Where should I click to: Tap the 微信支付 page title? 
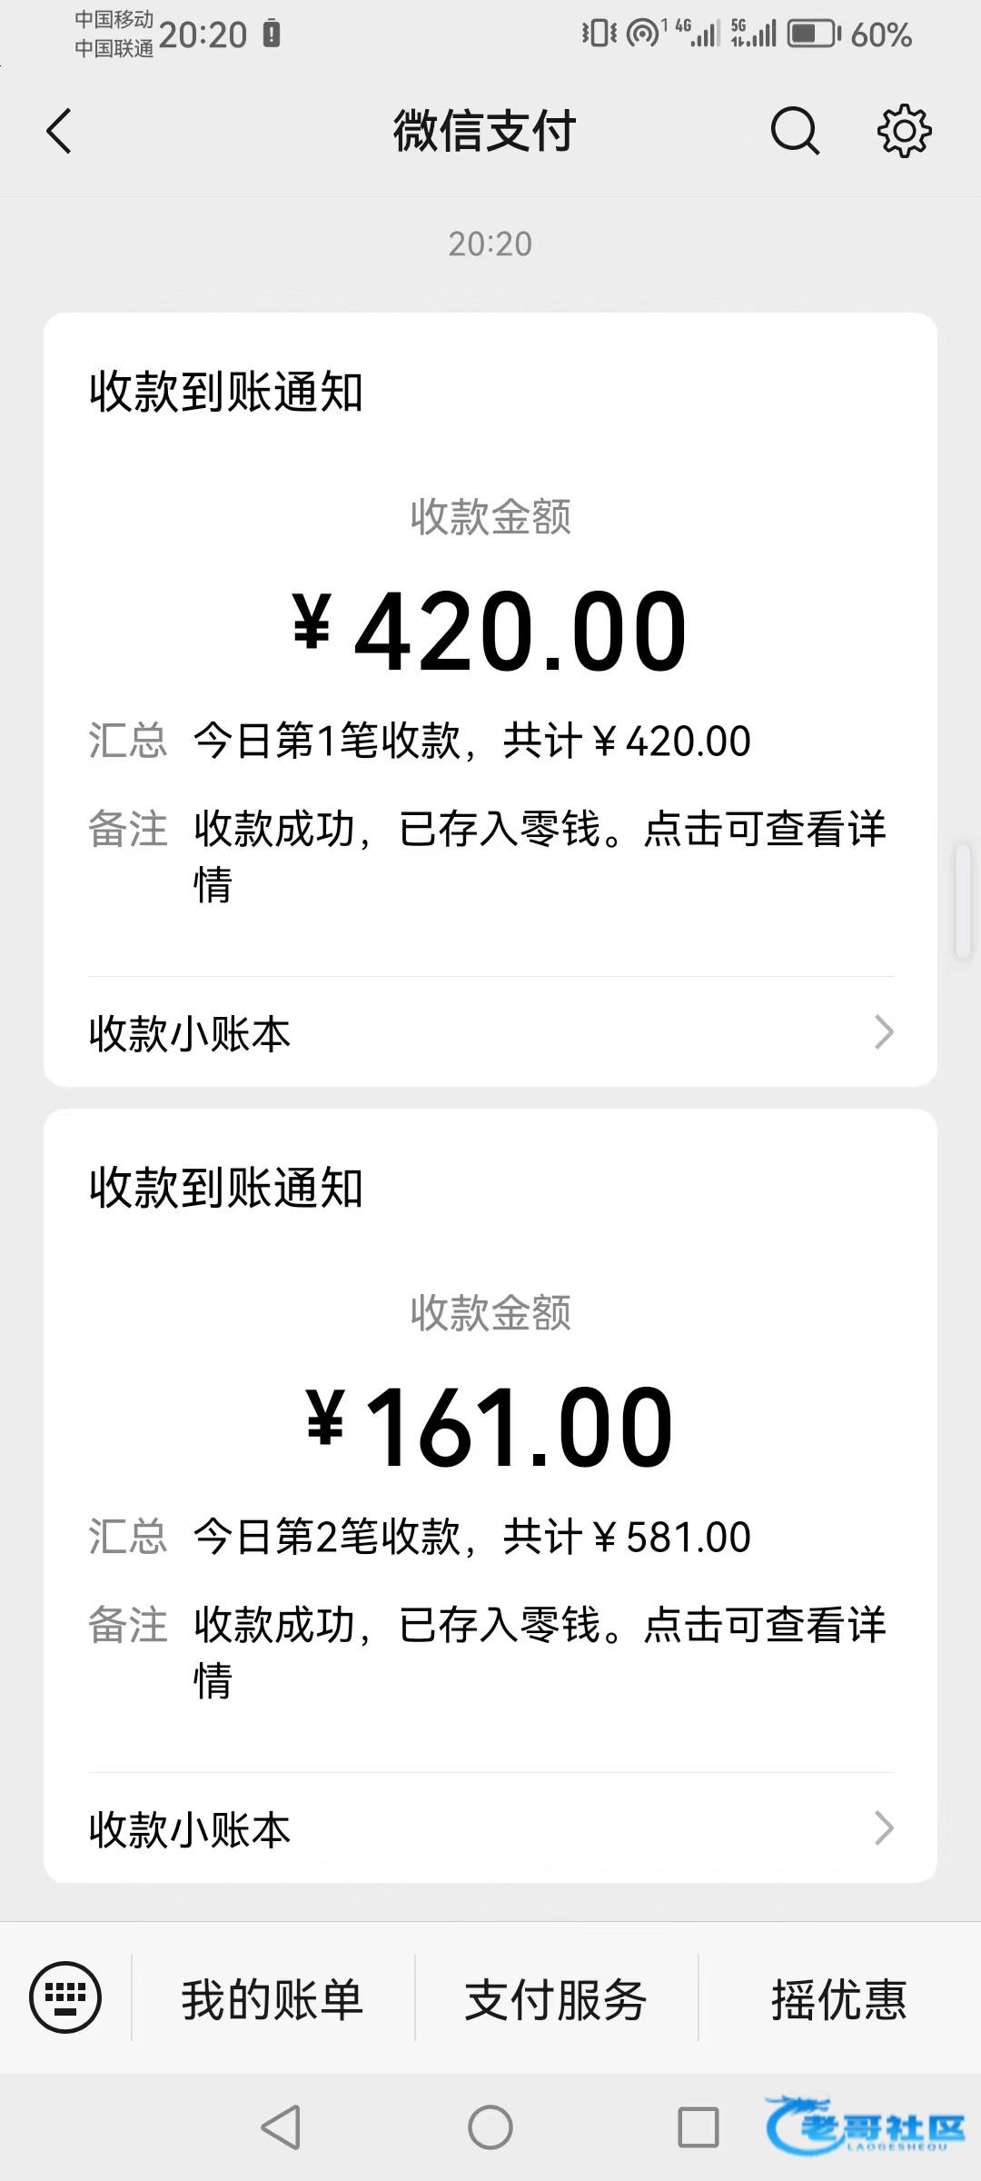click(485, 132)
